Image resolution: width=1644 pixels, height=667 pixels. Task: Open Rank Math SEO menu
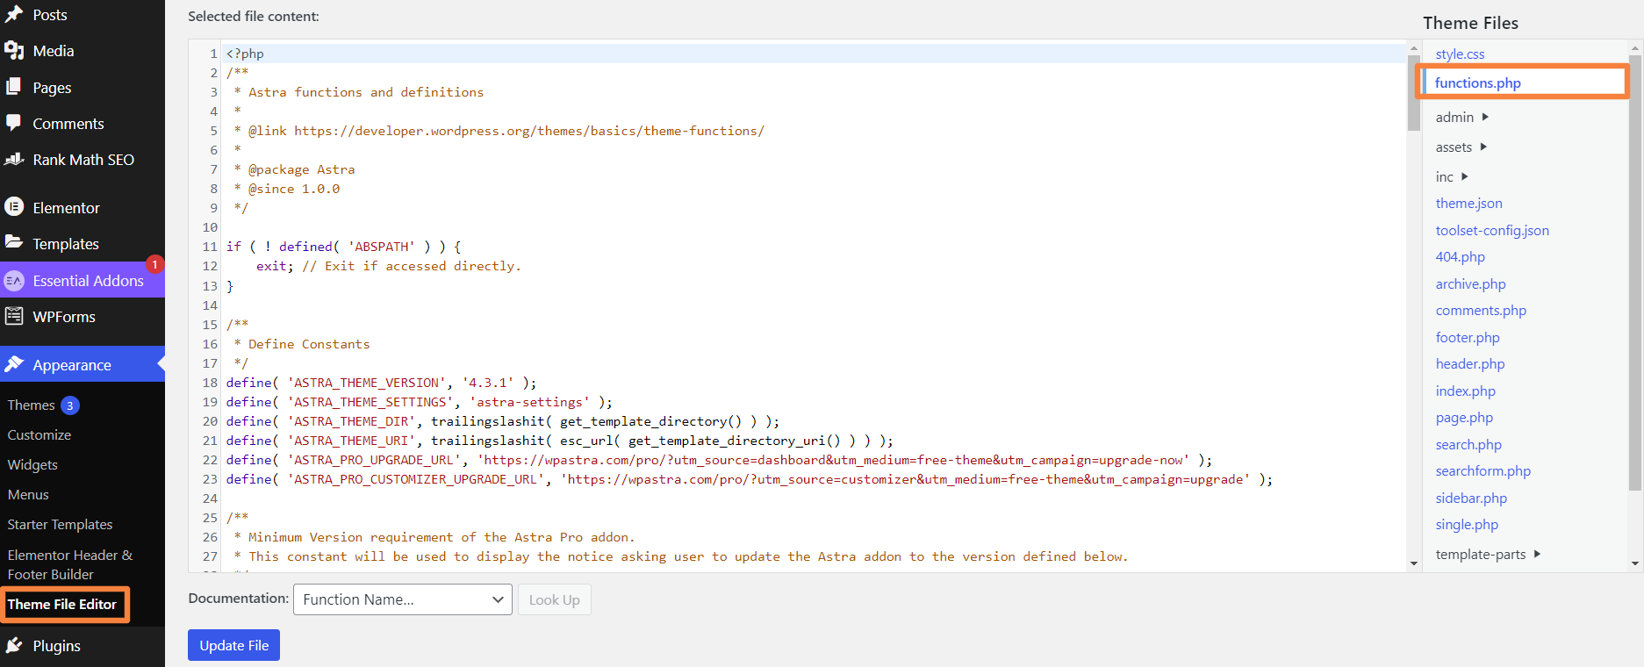pyautogui.click(x=83, y=159)
